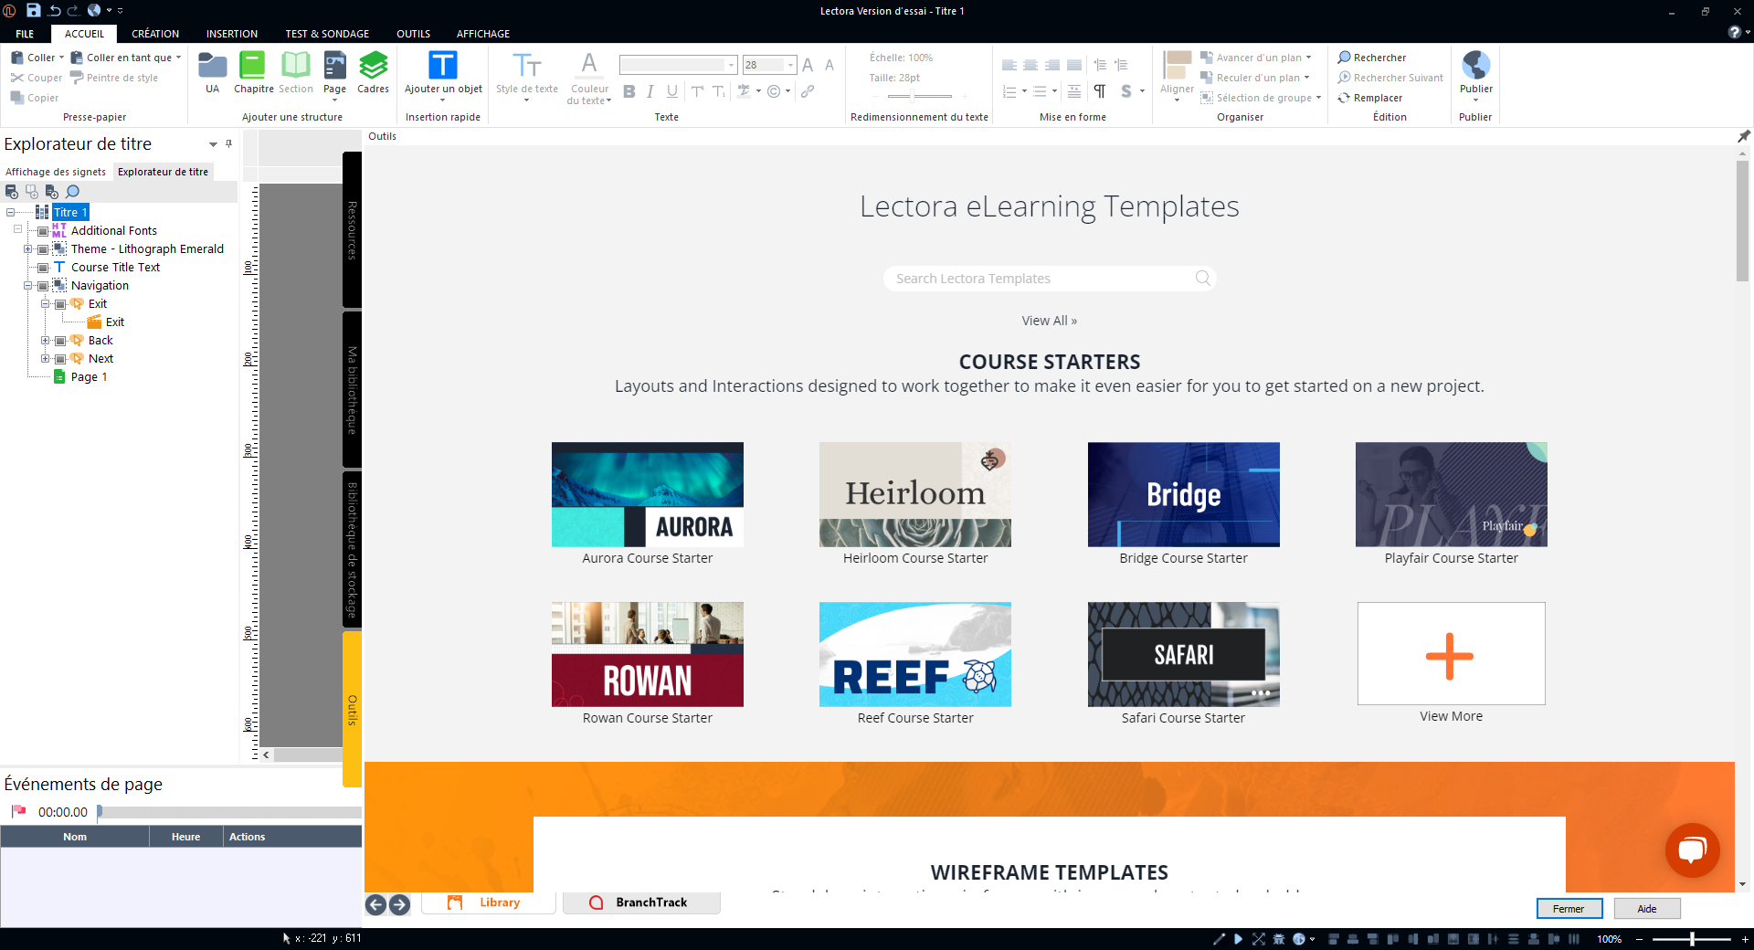Open the TEST & SONDAGE tab

(x=327, y=34)
